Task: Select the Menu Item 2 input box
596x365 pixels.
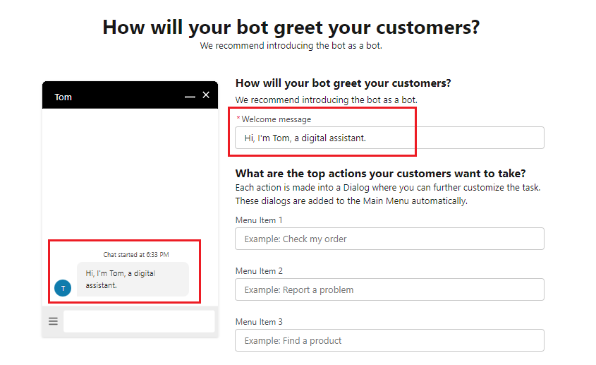Action: pos(389,289)
